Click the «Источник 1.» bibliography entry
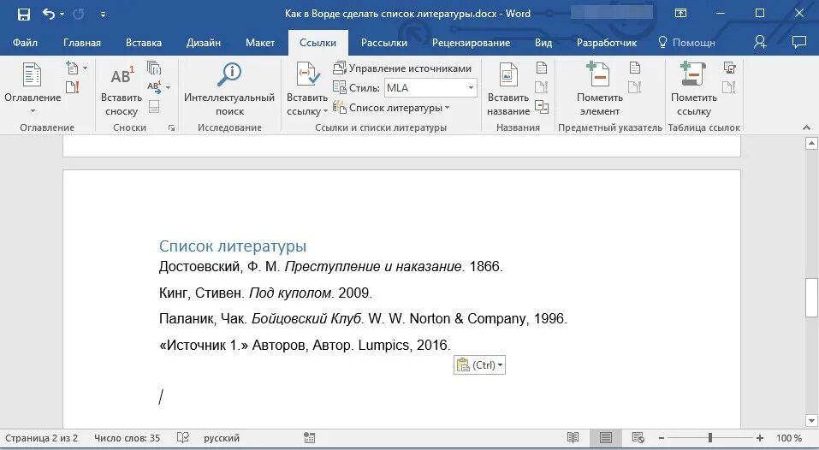 click(305, 345)
